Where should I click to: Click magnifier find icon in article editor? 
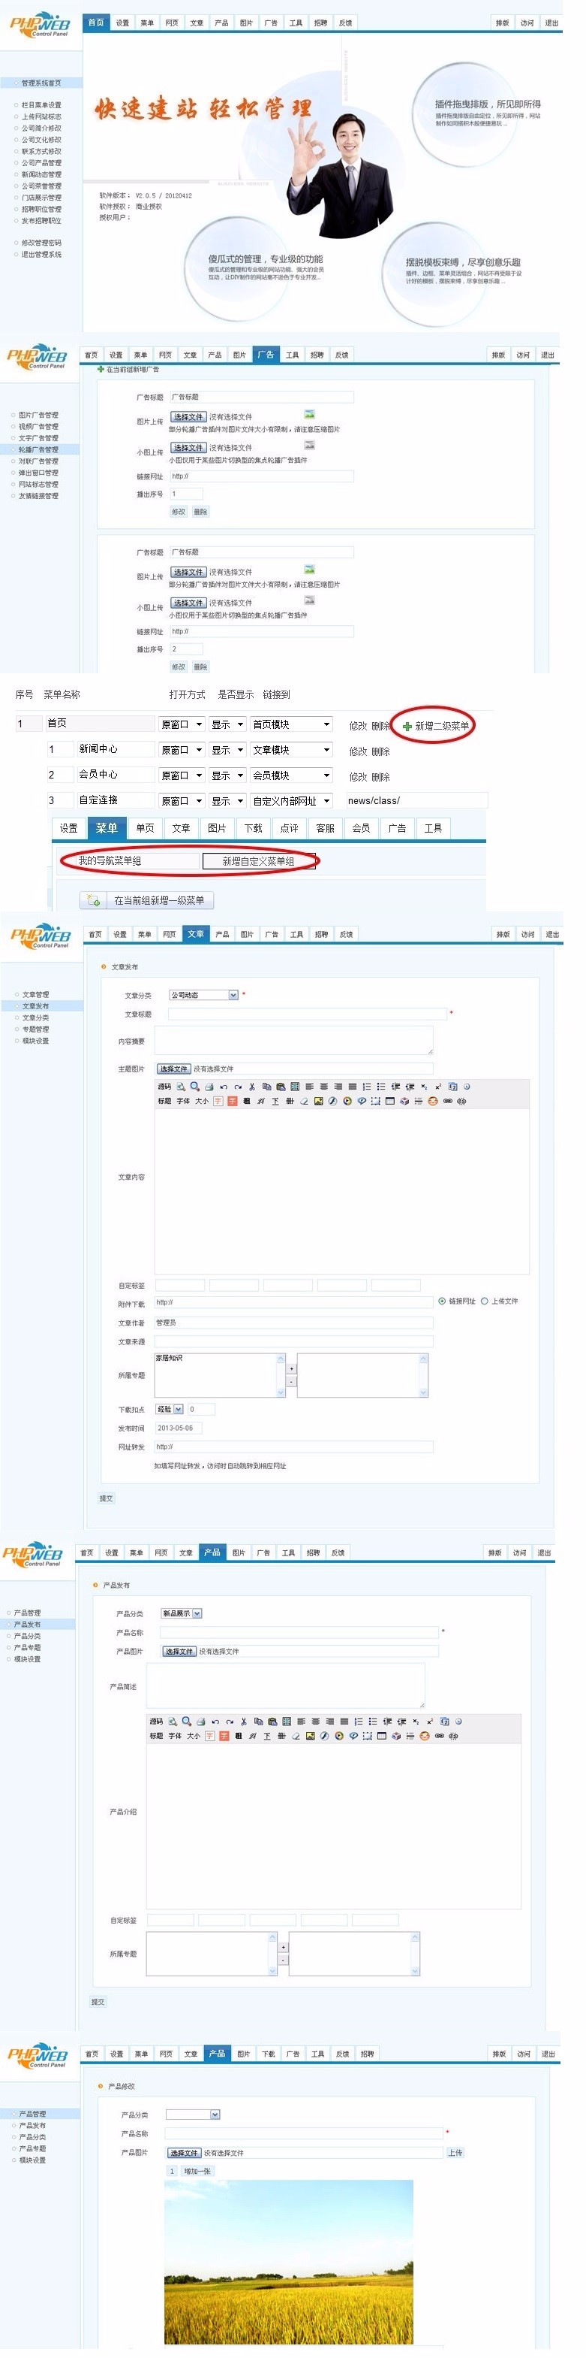[x=195, y=1087]
